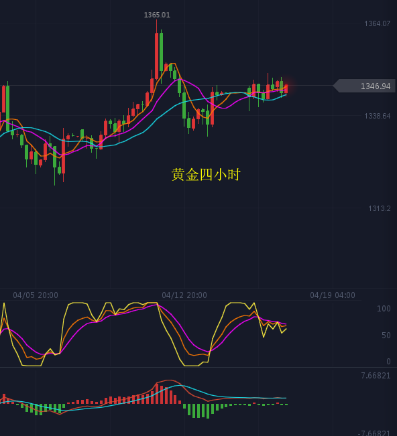Click the yellow 黄金四小时 chart title
The height and width of the screenshot is (436, 397).
(x=206, y=175)
